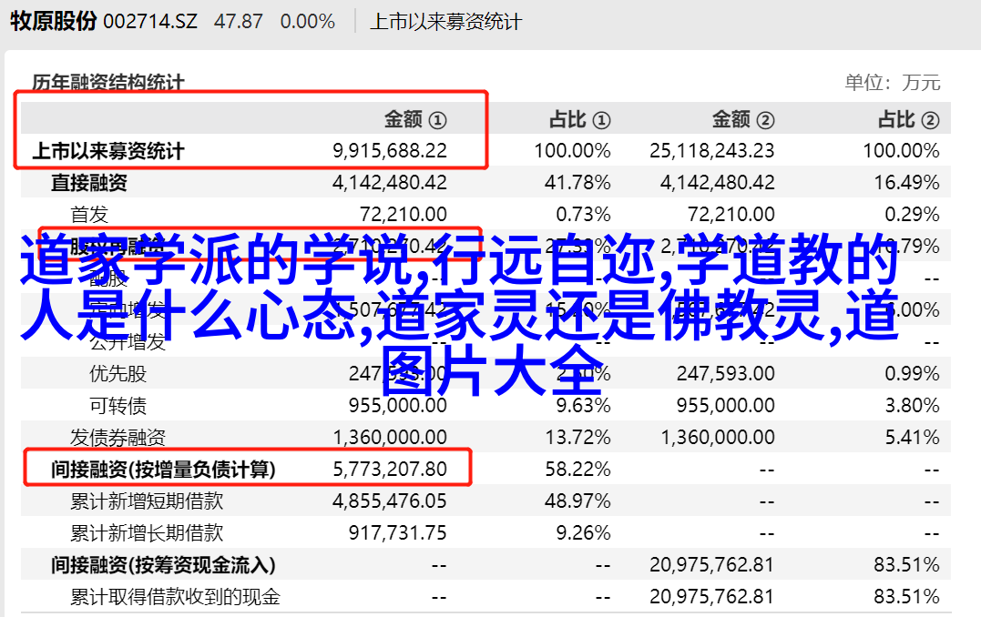This screenshot has height=617, width=981.
Task: Click 3.80% in the 可转债 row
Action: pos(912,406)
